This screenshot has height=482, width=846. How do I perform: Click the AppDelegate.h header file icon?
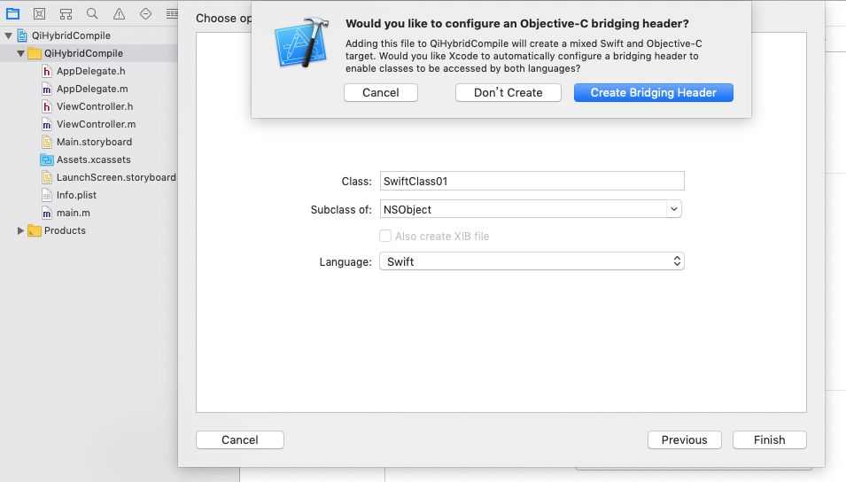coord(47,71)
